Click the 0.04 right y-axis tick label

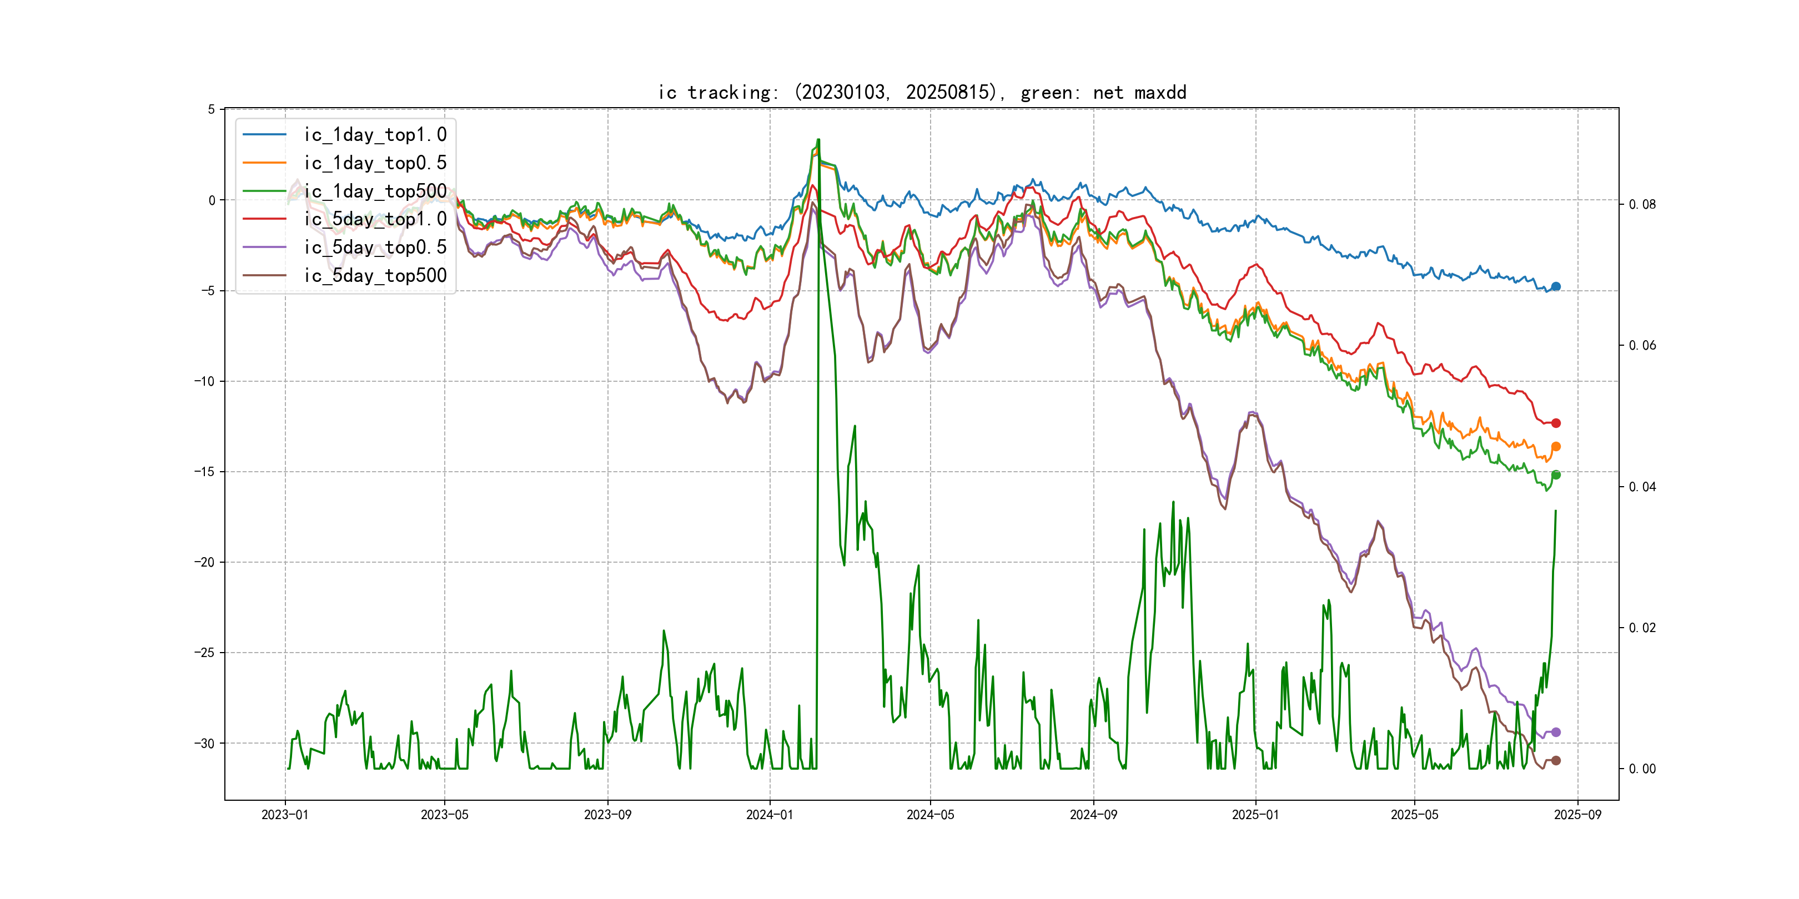[1642, 487]
